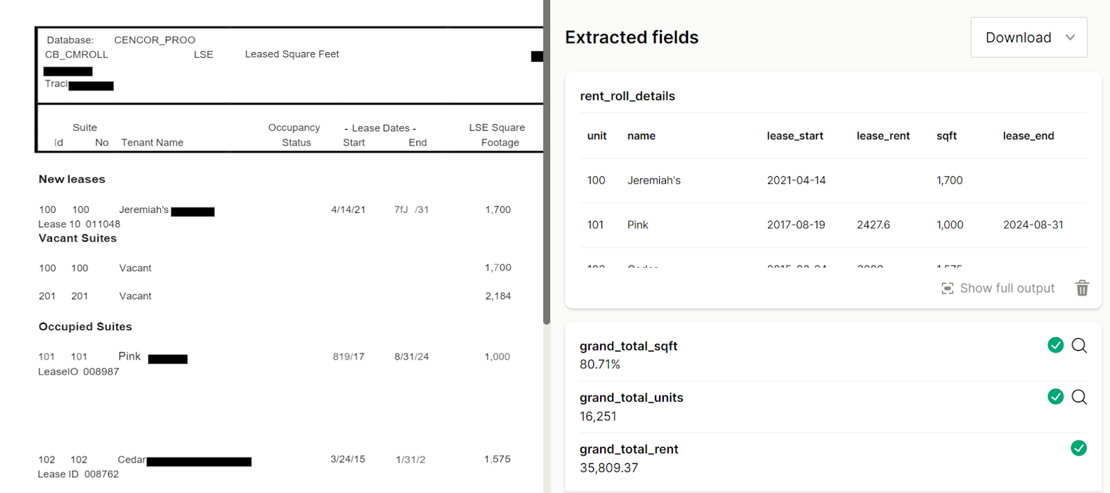Image resolution: width=1110 pixels, height=493 pixels.
Task: Click the document pane vertical scrollbar
Action: [x=547, y=162]
